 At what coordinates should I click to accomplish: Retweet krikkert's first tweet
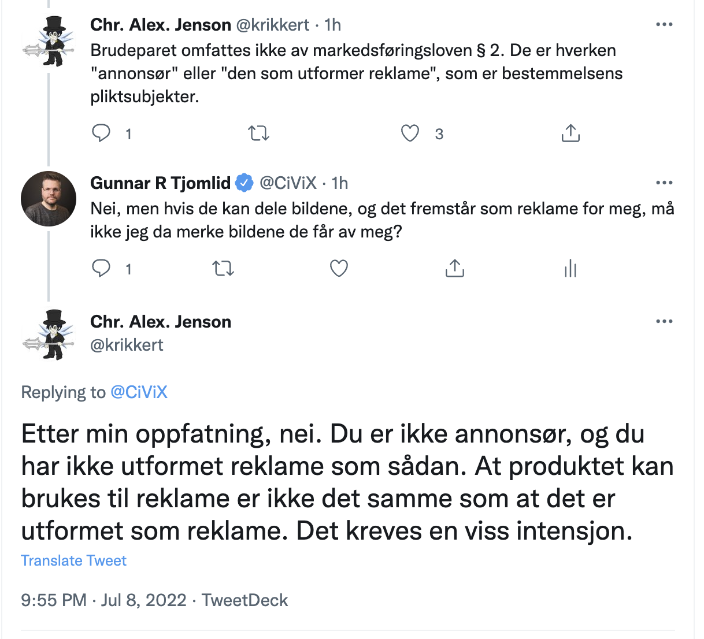(x=259, y=133)
